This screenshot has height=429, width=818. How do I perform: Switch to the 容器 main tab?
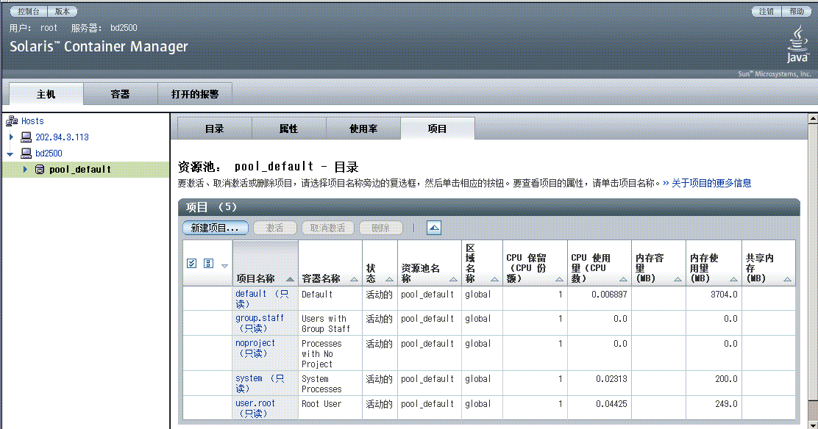coord(121,94)
